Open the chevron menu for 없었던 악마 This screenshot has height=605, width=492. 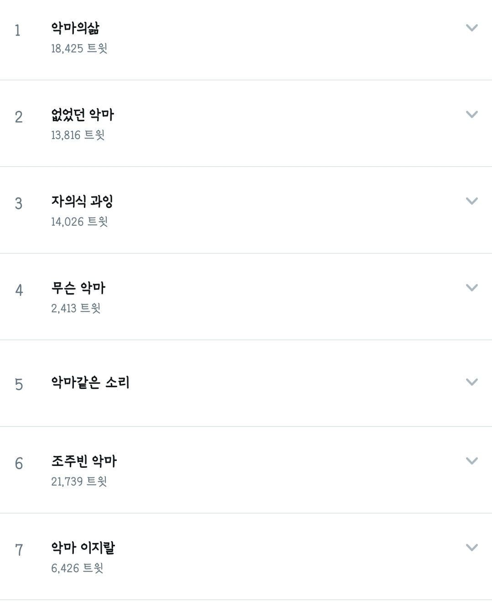tap(471, 114)
